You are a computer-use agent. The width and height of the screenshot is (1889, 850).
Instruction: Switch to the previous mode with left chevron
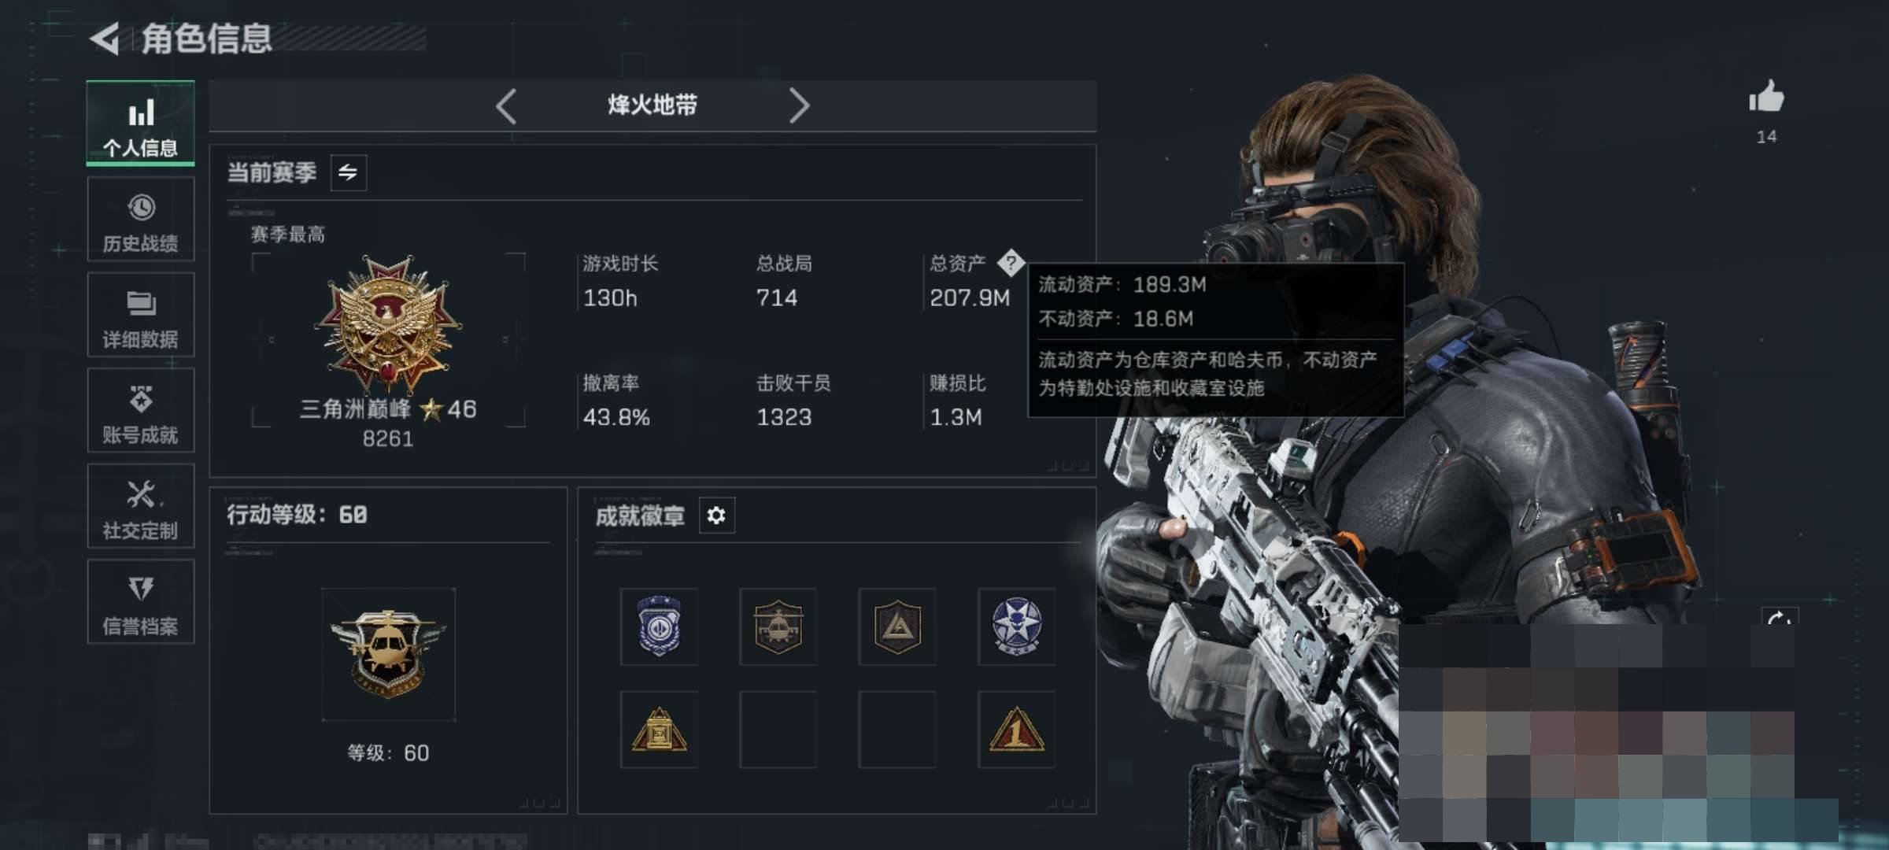[506, 105]
